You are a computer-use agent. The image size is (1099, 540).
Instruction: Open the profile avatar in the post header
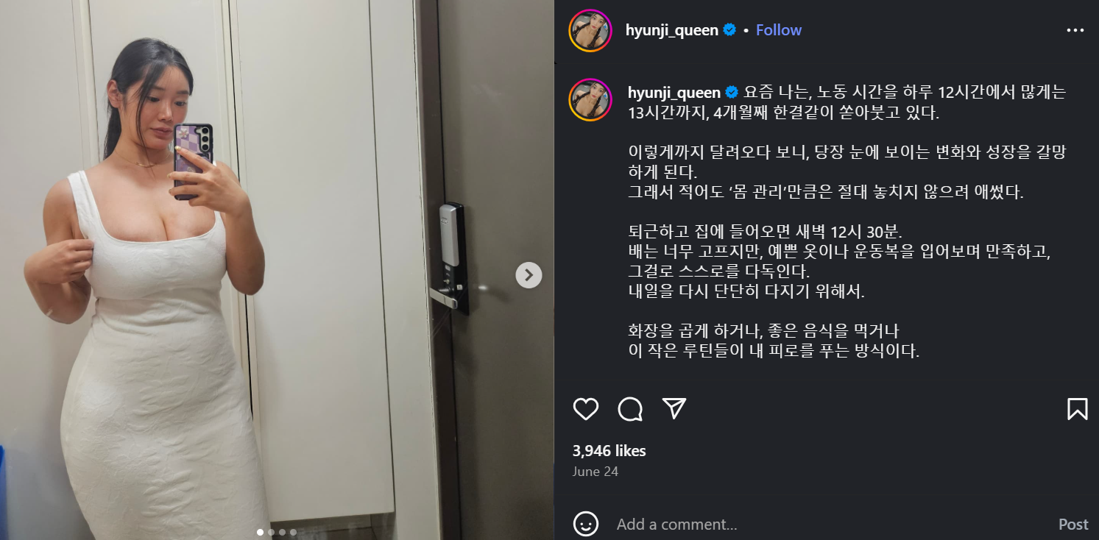(x=590, y=30)
